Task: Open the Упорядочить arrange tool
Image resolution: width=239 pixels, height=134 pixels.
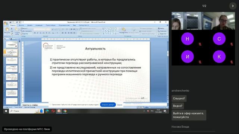Action: [124, 30]
